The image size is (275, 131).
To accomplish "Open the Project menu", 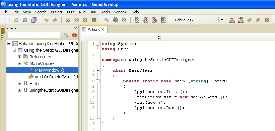I will [57, 12].
